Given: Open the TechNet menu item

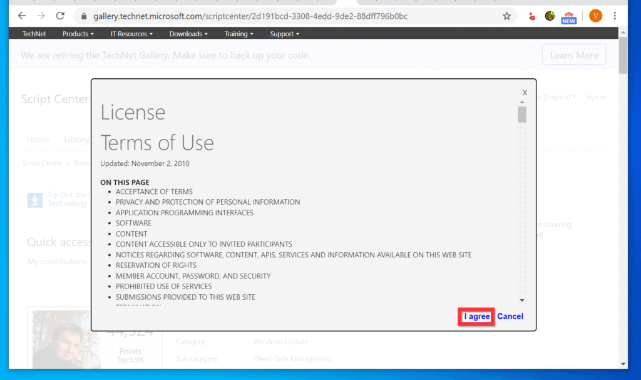Looking at the screenshot, I should tap(34, 34).
